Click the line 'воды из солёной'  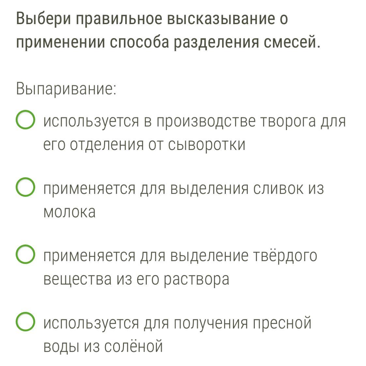tap(103, 346)
